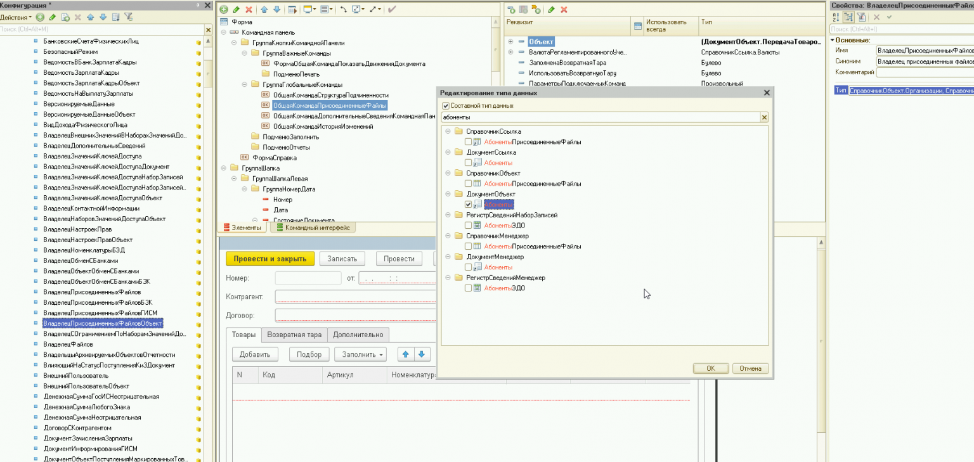Viewport: 974px width, 462px height.
Task: Open the Возвратная тара tab
Action: pyautogui.click(x=294, y=335)
